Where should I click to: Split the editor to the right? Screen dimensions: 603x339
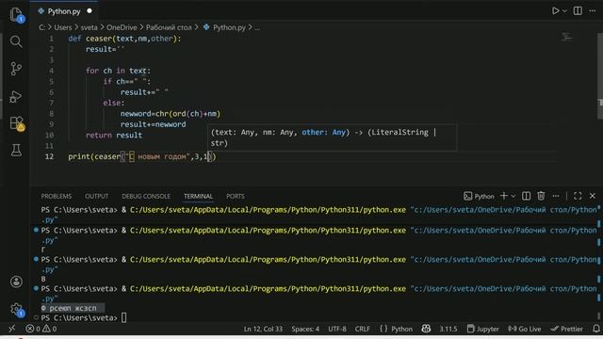pyautogui.click(x=578, y=10)
